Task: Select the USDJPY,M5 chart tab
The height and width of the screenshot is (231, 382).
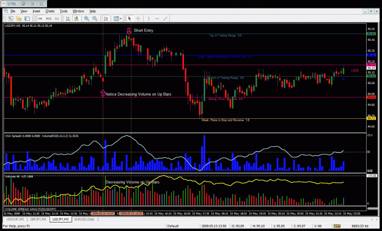Action: pyautogui.click(x=61, y=219)
